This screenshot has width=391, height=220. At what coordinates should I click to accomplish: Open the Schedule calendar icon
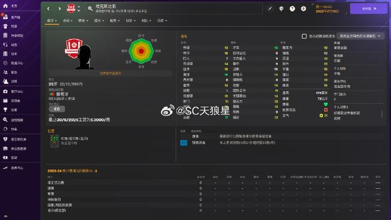(x=5, y=100)
